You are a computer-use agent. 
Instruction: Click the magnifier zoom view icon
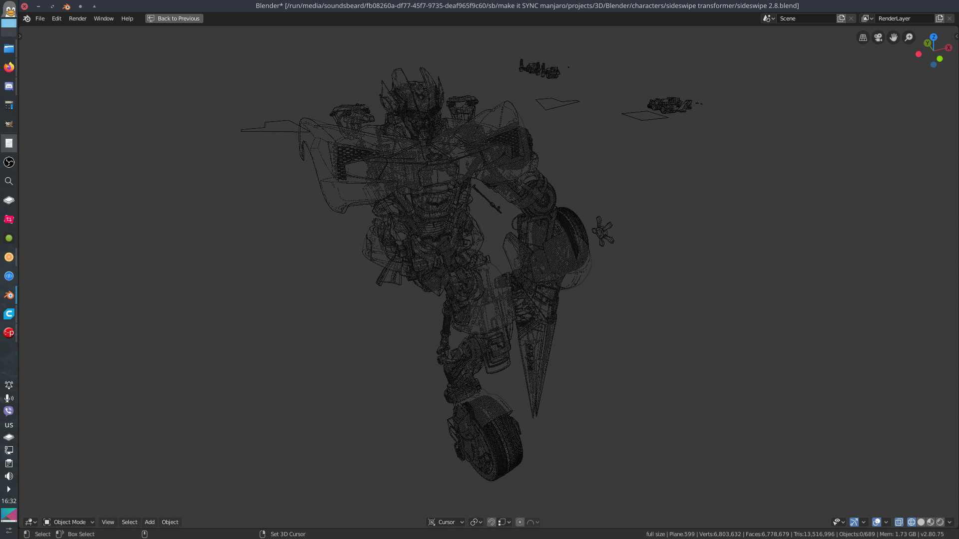pyautogui.click(x=909, y=37)
